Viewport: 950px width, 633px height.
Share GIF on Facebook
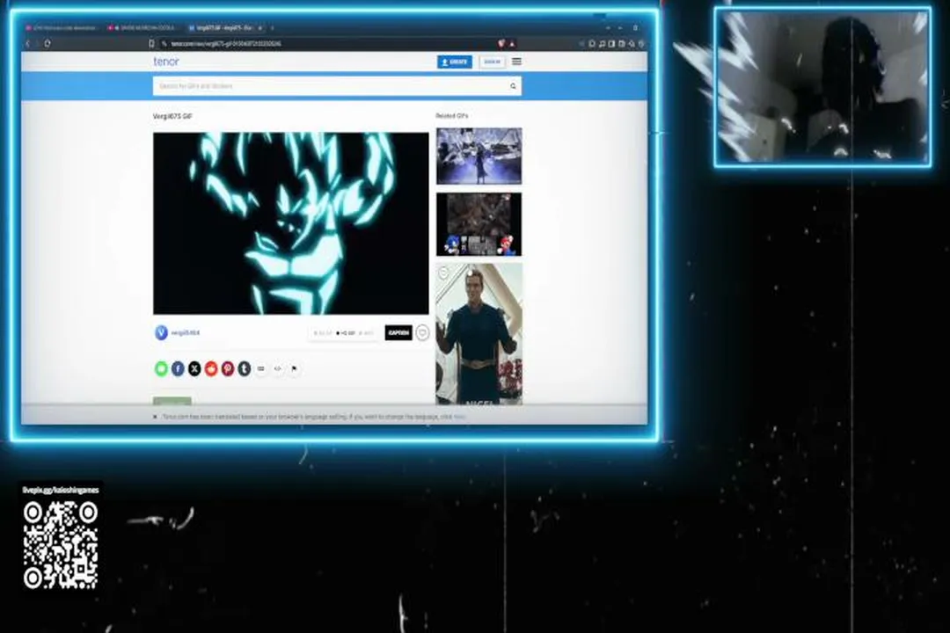tap(178, 368)
